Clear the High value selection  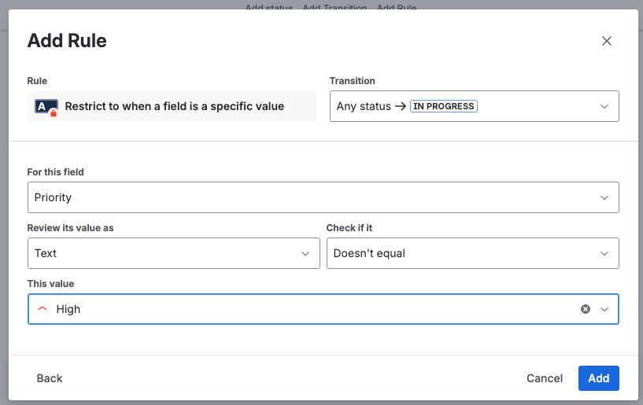coord(585,309)
